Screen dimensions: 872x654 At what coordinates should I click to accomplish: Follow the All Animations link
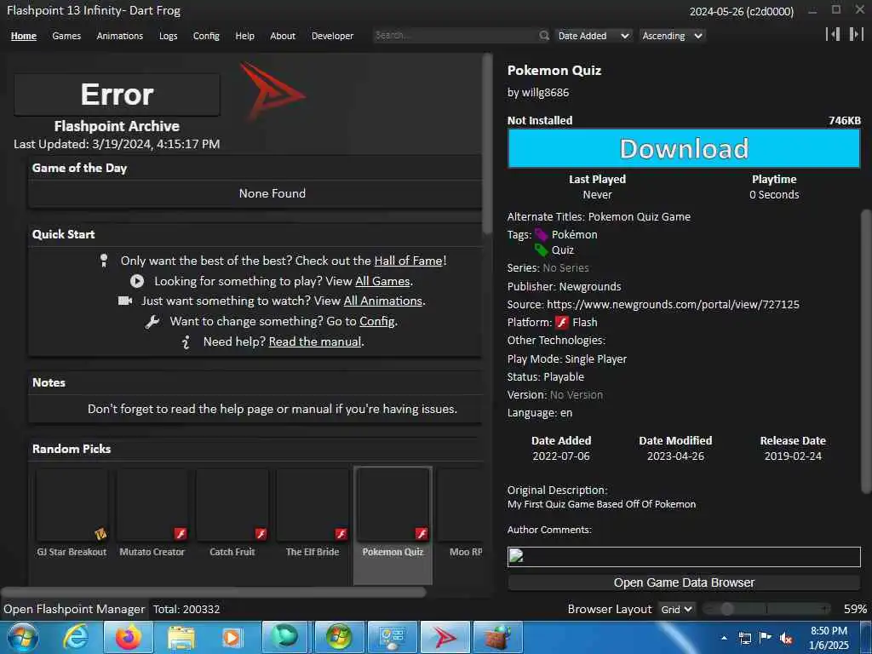[383, 301]
